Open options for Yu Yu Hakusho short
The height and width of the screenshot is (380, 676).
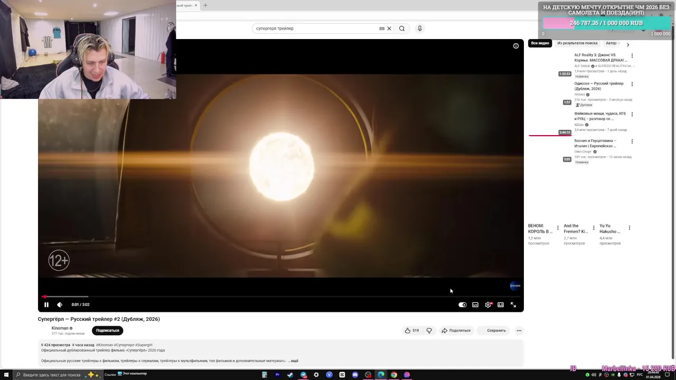tap(629, 228)
